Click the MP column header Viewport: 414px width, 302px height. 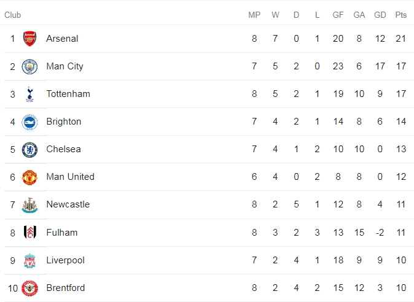(x=254, y=15)
